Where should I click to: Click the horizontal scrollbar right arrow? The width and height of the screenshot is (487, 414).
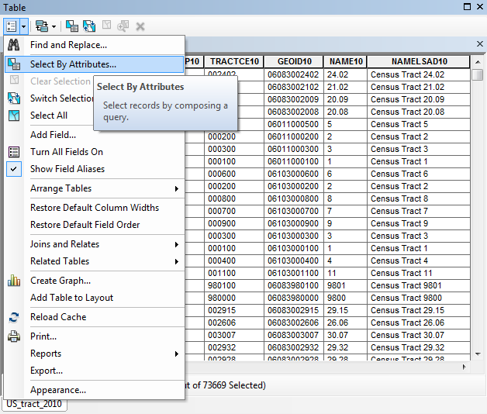(x=465, y=367)
